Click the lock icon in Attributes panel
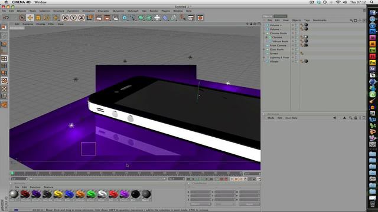The height and width of the screenshot is (212, 378). coord(356,118)
